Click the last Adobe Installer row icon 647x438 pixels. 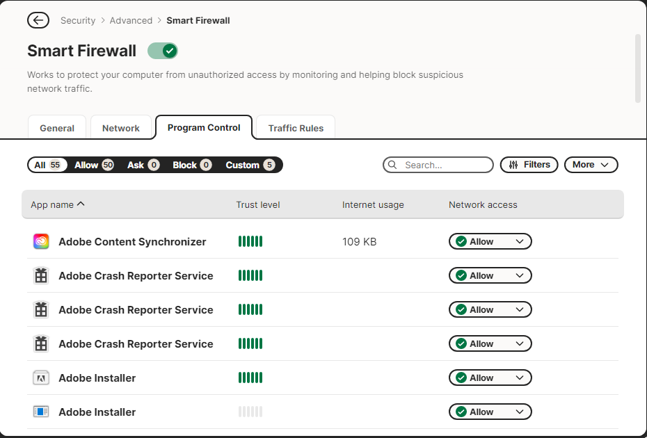[x=41, y=412]
